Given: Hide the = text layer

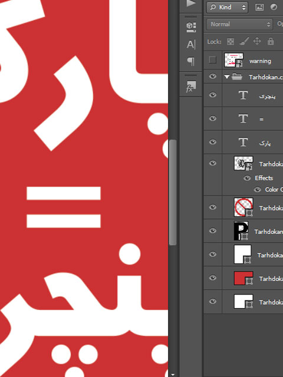Looking at the screenshot, I should [x=212, y=118].
